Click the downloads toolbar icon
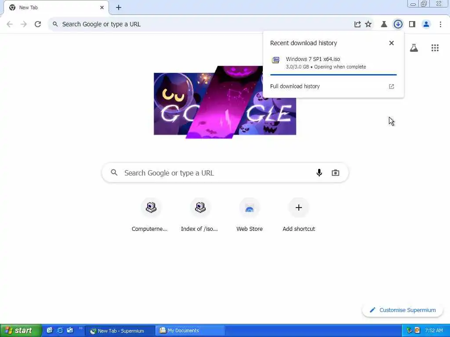 (398, 25)
